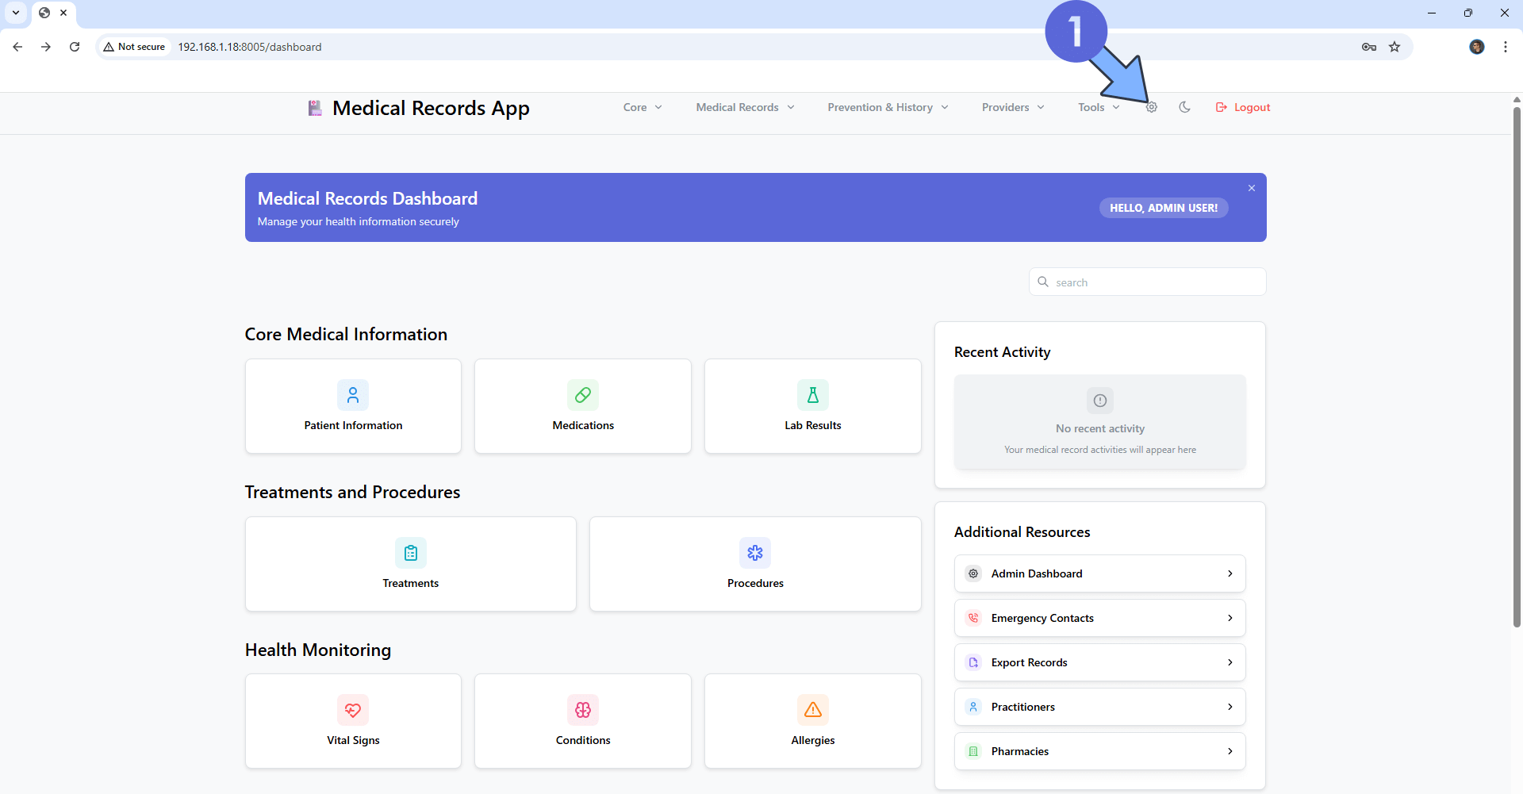This screenshot has width=1523, height=794.
Task: Click the Emergency Contacts row chevron
Action: (x=1230, y=618)
